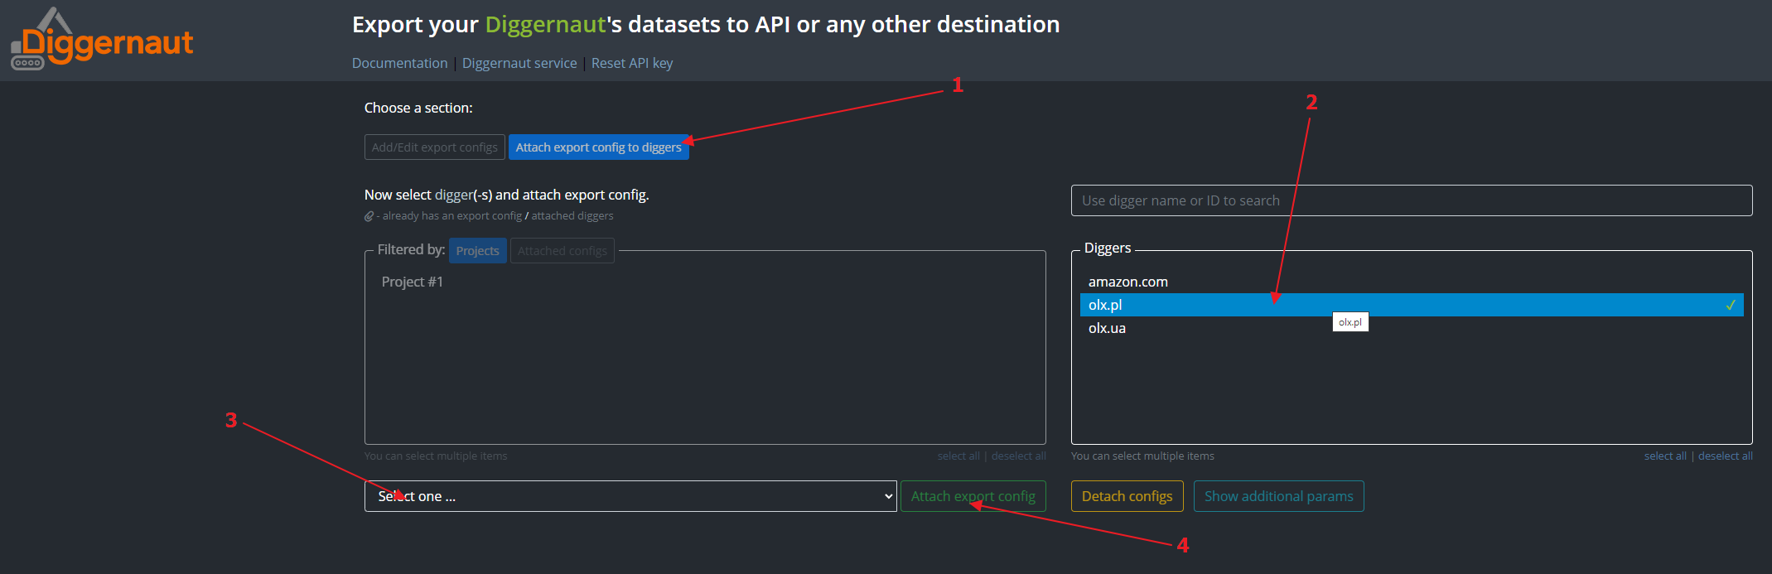Click deselect all under the projects list
This screenshot has height=574, width=1772.
pos(1019,456)
